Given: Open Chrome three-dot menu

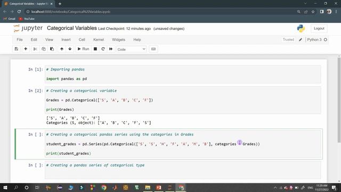Looking at the screenshot, I should tap(336, 12).
